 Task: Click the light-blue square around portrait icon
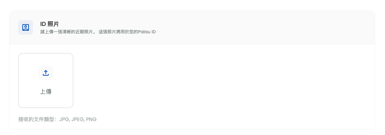pyautogui.click(x=26, y=27)
